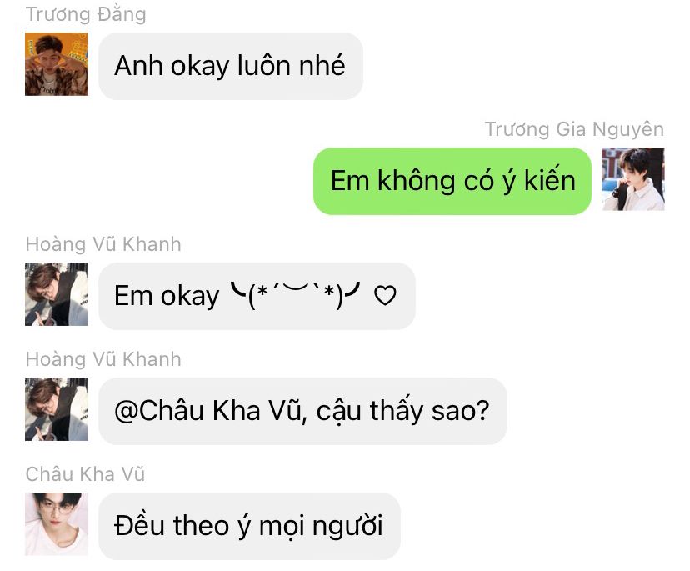Click the Trương Gia Nguyên sender name
The height and width of the screenshot is (571, 690).
point(575,129)
